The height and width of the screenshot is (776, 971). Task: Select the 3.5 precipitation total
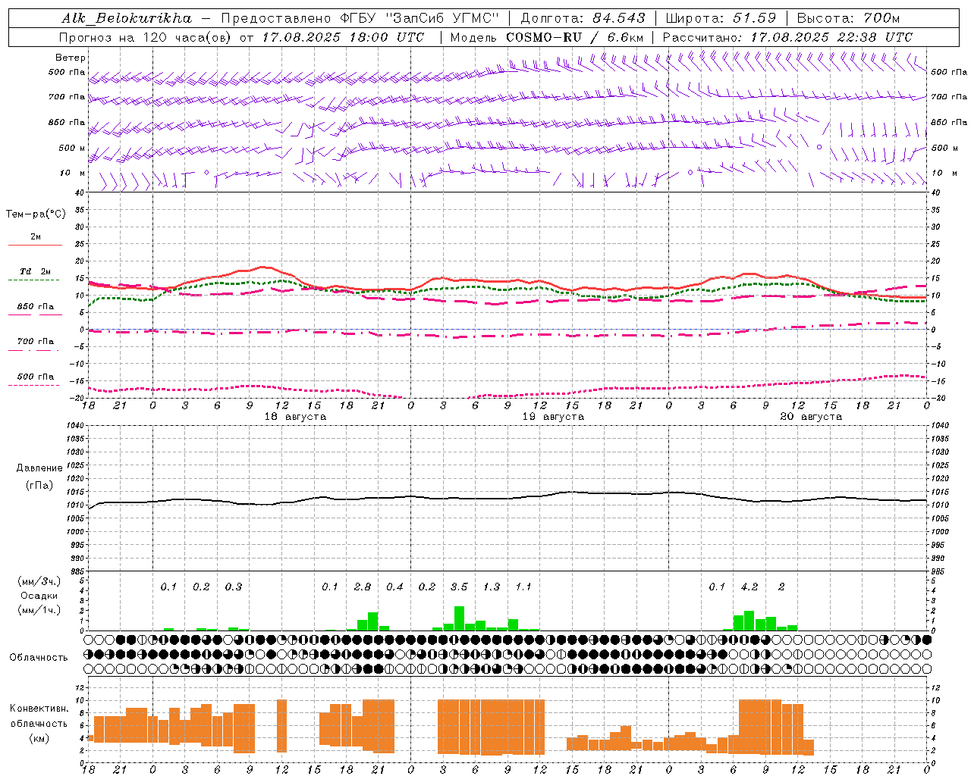(x=459, y=587)
